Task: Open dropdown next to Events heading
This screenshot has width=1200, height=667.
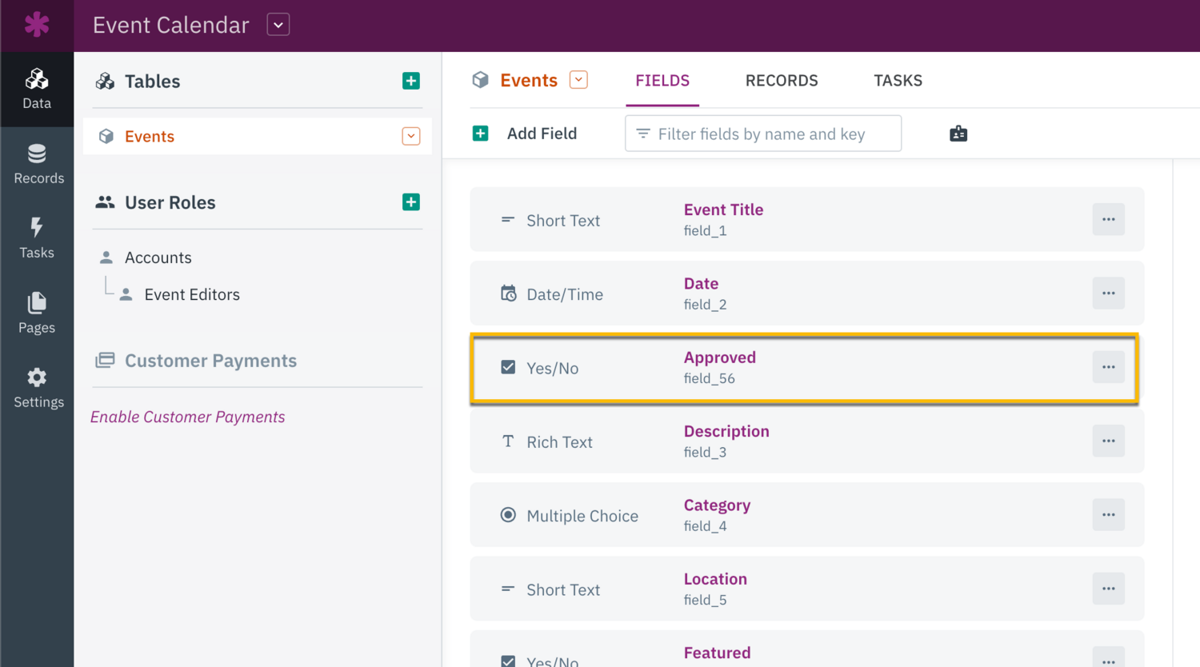Action: 578,80
